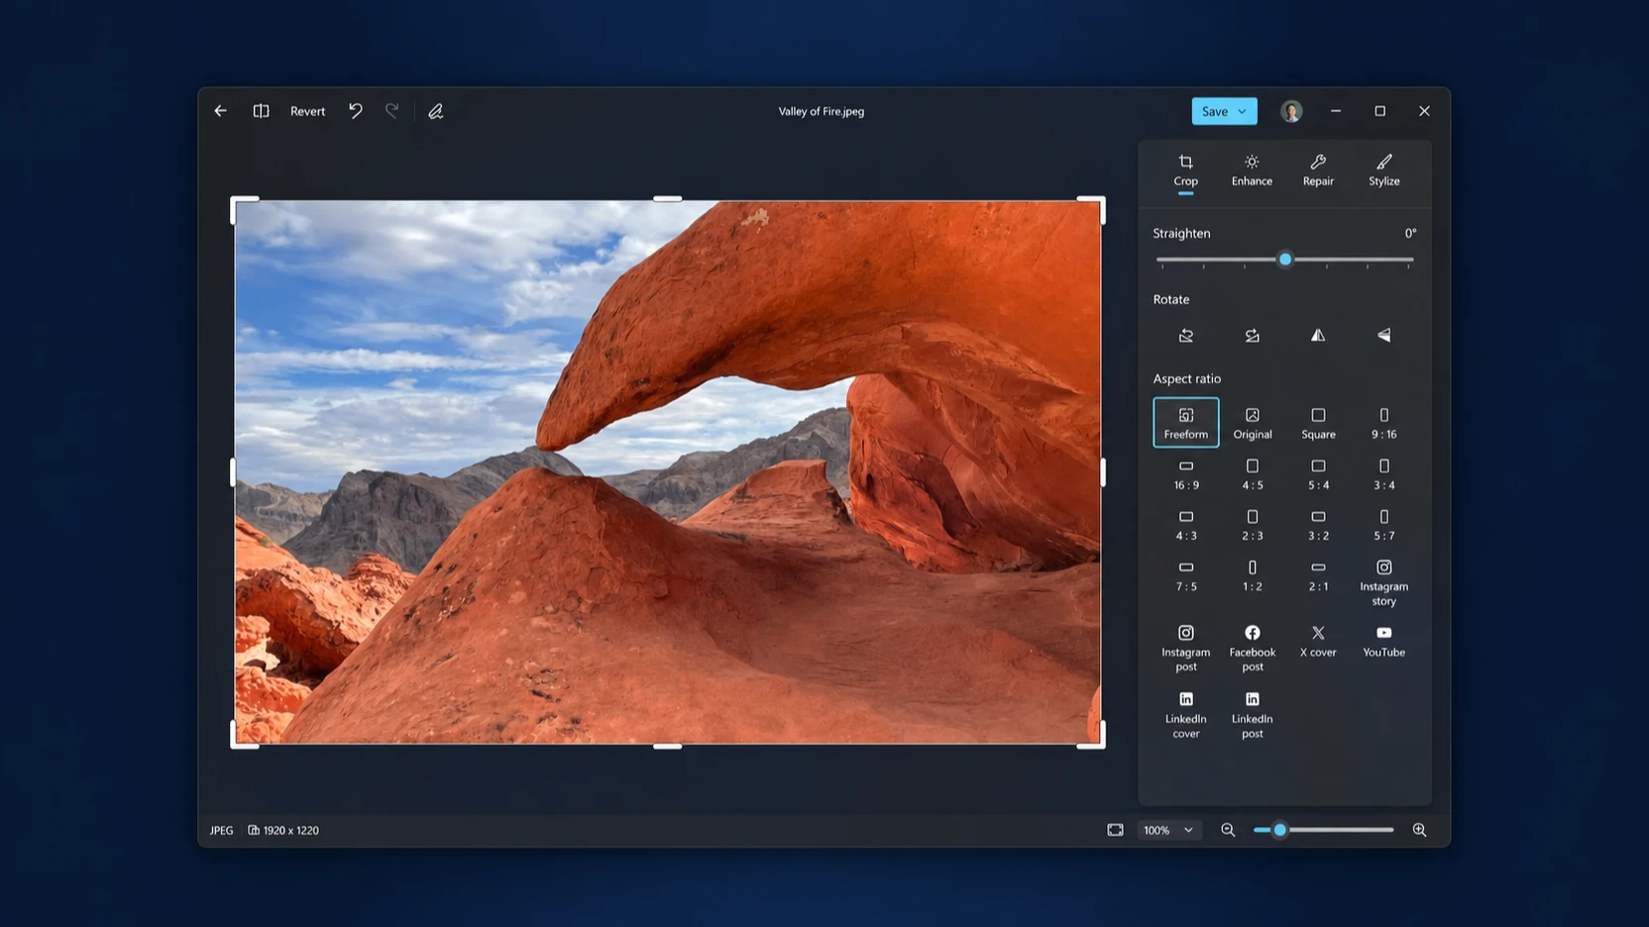Flip the image vertically
Image resolution: width=1649 pixels, height=927 pixels.
click(1384, 336)
